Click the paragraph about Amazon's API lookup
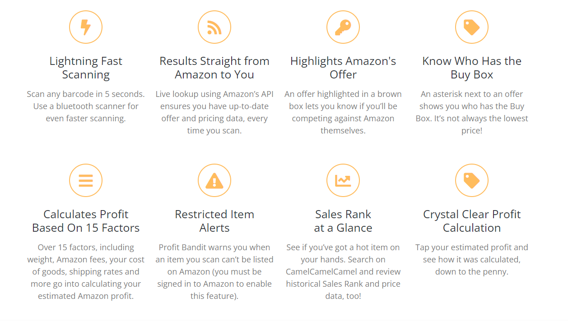This screenshot has height=321, width=568. [x=214, y=112]
